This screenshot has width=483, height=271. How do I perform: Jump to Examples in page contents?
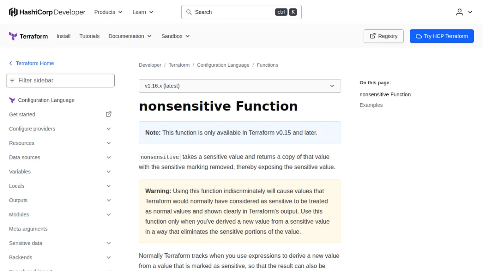coord(371,105)
